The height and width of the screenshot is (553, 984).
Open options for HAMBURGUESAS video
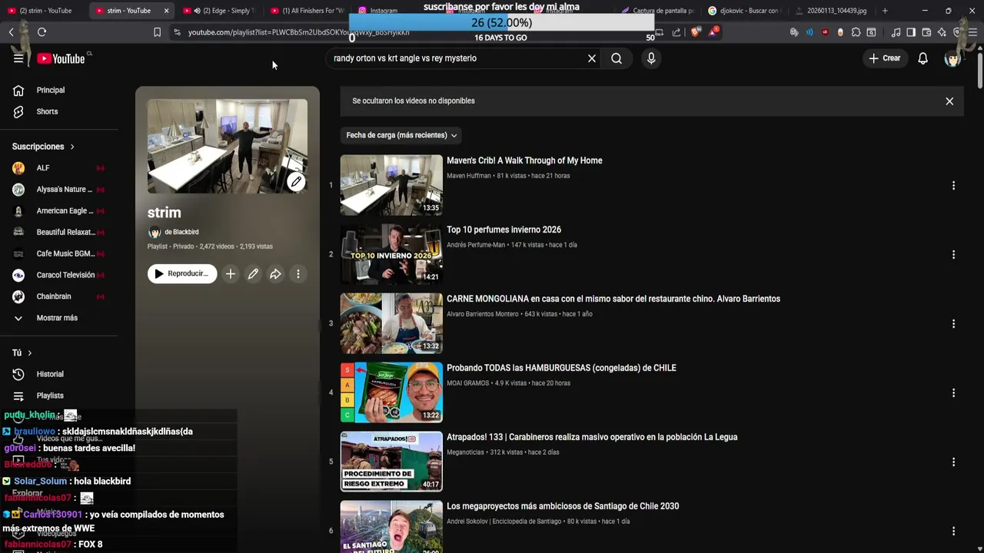click(x=953, y=393)
